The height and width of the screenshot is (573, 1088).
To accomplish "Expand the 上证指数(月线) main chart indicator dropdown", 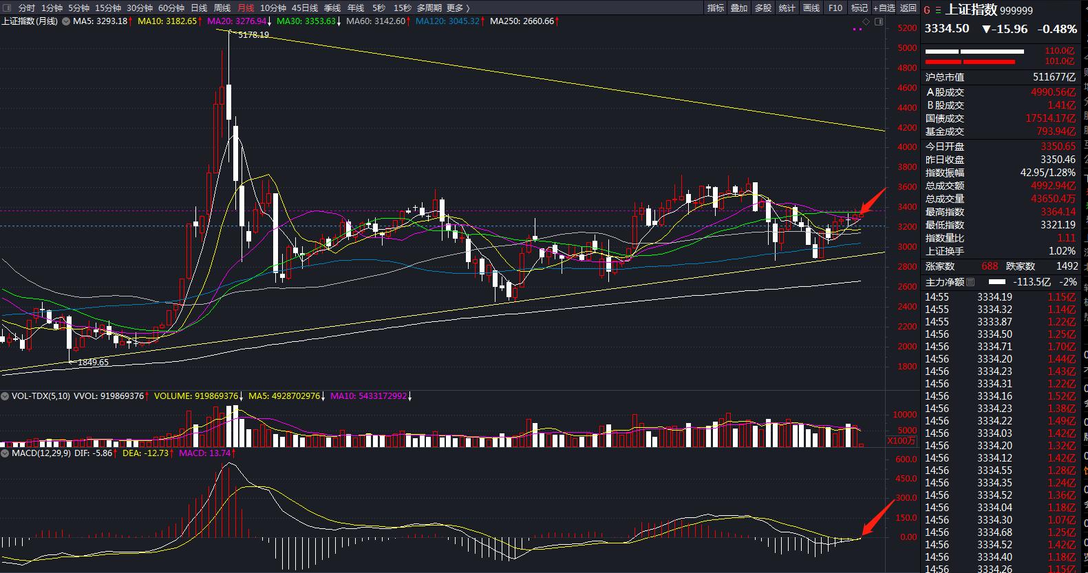I will point(66,21).
